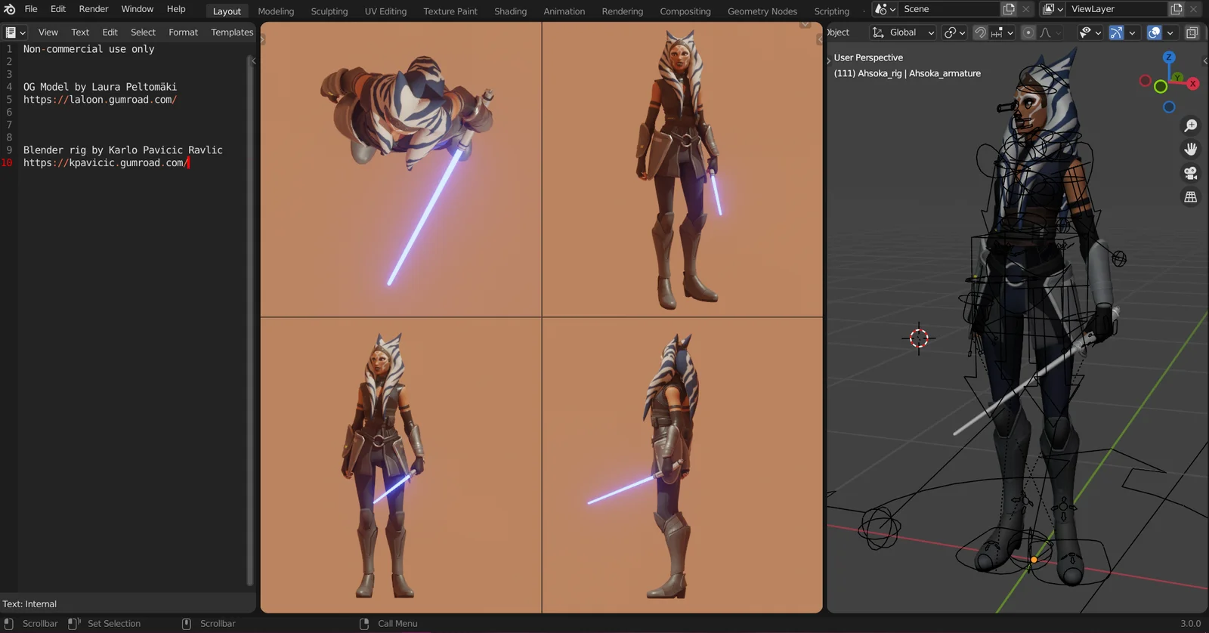This screenshot has width=1209, height=633.
Task: Switch perspective/orthographic with grid icon
Action: tap(1191, 197)
